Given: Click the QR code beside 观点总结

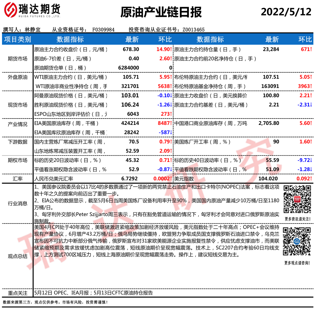Looking at the screenshot, I should click(x=296, y=242).
